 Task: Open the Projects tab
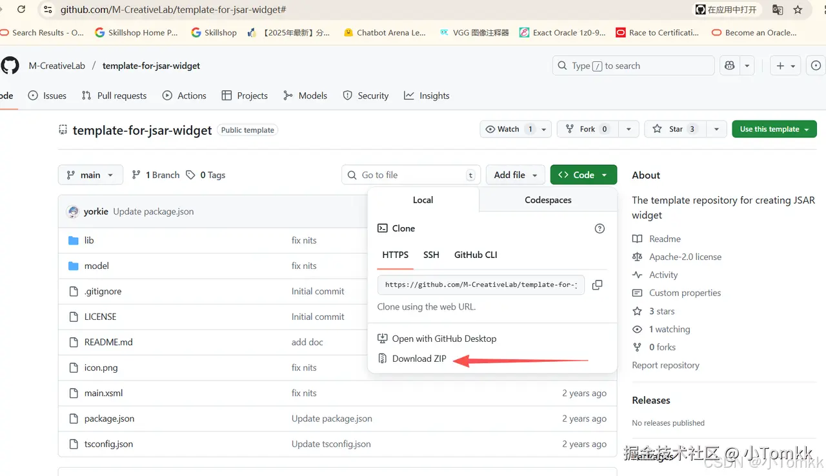point(245,95)
